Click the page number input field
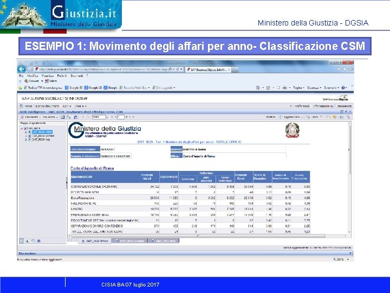This screenshot has width=390, height=293. click(x=121, y=117)
